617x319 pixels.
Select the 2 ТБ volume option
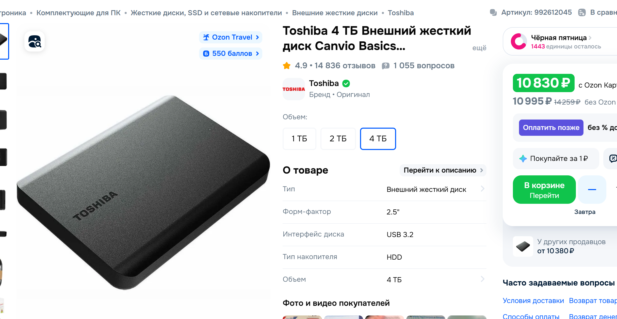pyautogui.click(x=338, y=139)
